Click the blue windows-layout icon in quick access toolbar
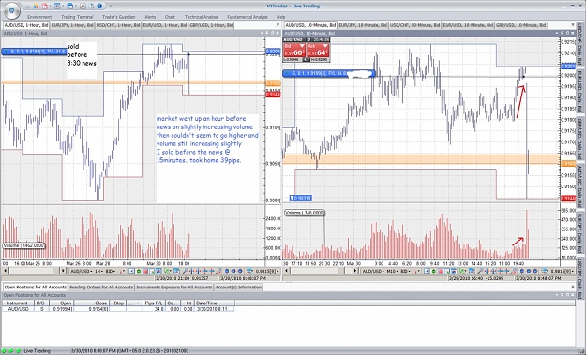 point(70,6)
